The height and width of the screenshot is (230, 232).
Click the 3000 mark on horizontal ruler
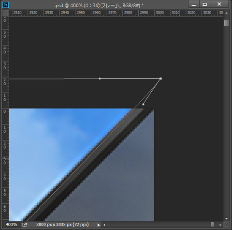159,13
